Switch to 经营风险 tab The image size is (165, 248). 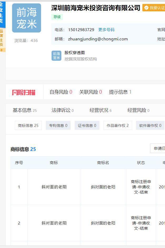[x=138, y=110]
